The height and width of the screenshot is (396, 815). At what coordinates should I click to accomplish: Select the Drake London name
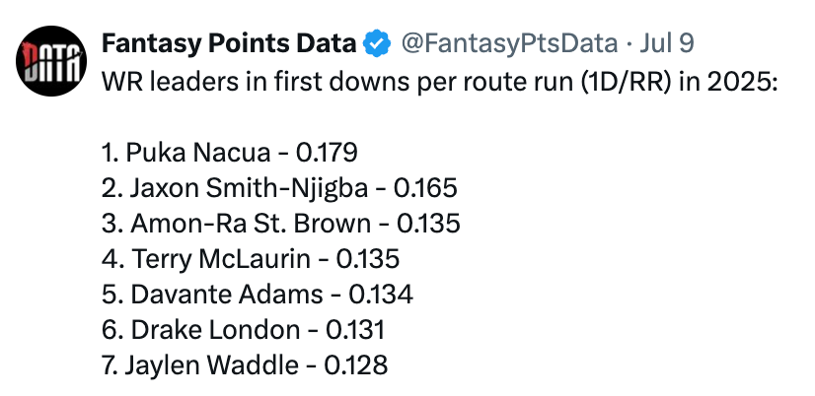(x=215, y=330)
